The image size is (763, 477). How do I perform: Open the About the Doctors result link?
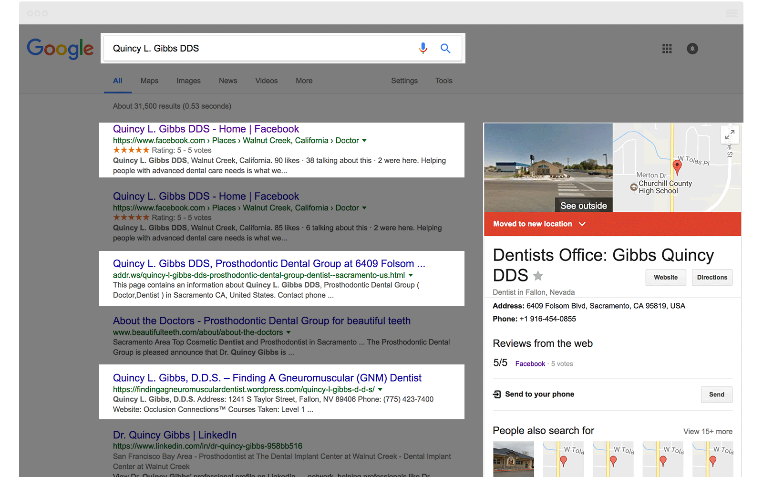click(262, 321)
